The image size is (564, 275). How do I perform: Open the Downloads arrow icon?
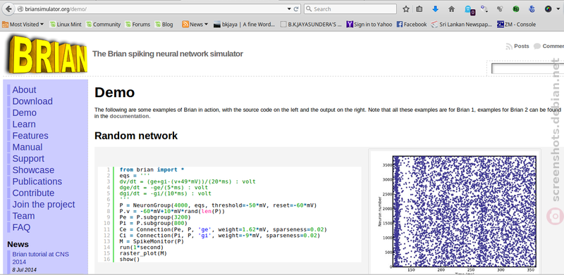tap(435, 9)
